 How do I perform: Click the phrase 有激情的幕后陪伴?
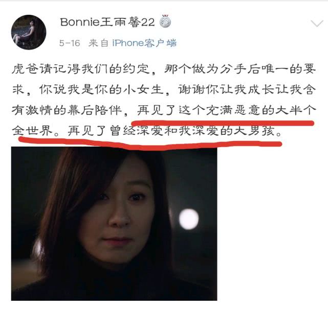click(x=67, y=110)
